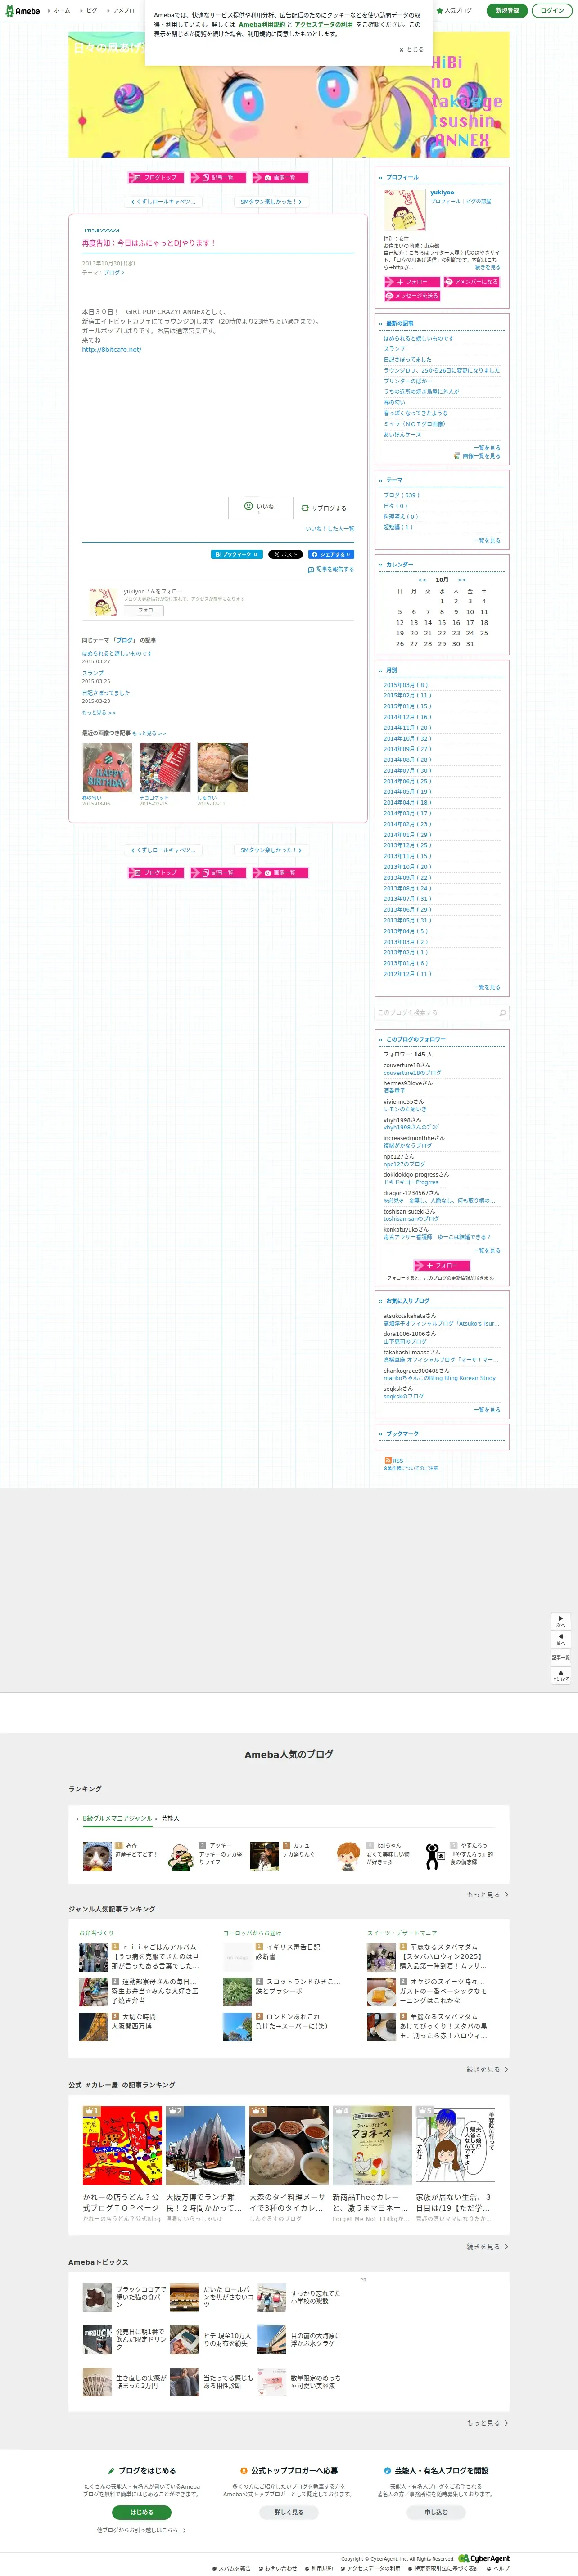Click the Facebook シェアする button
The width and height of the screenshot is (578, 2576).
coord(331,554)
